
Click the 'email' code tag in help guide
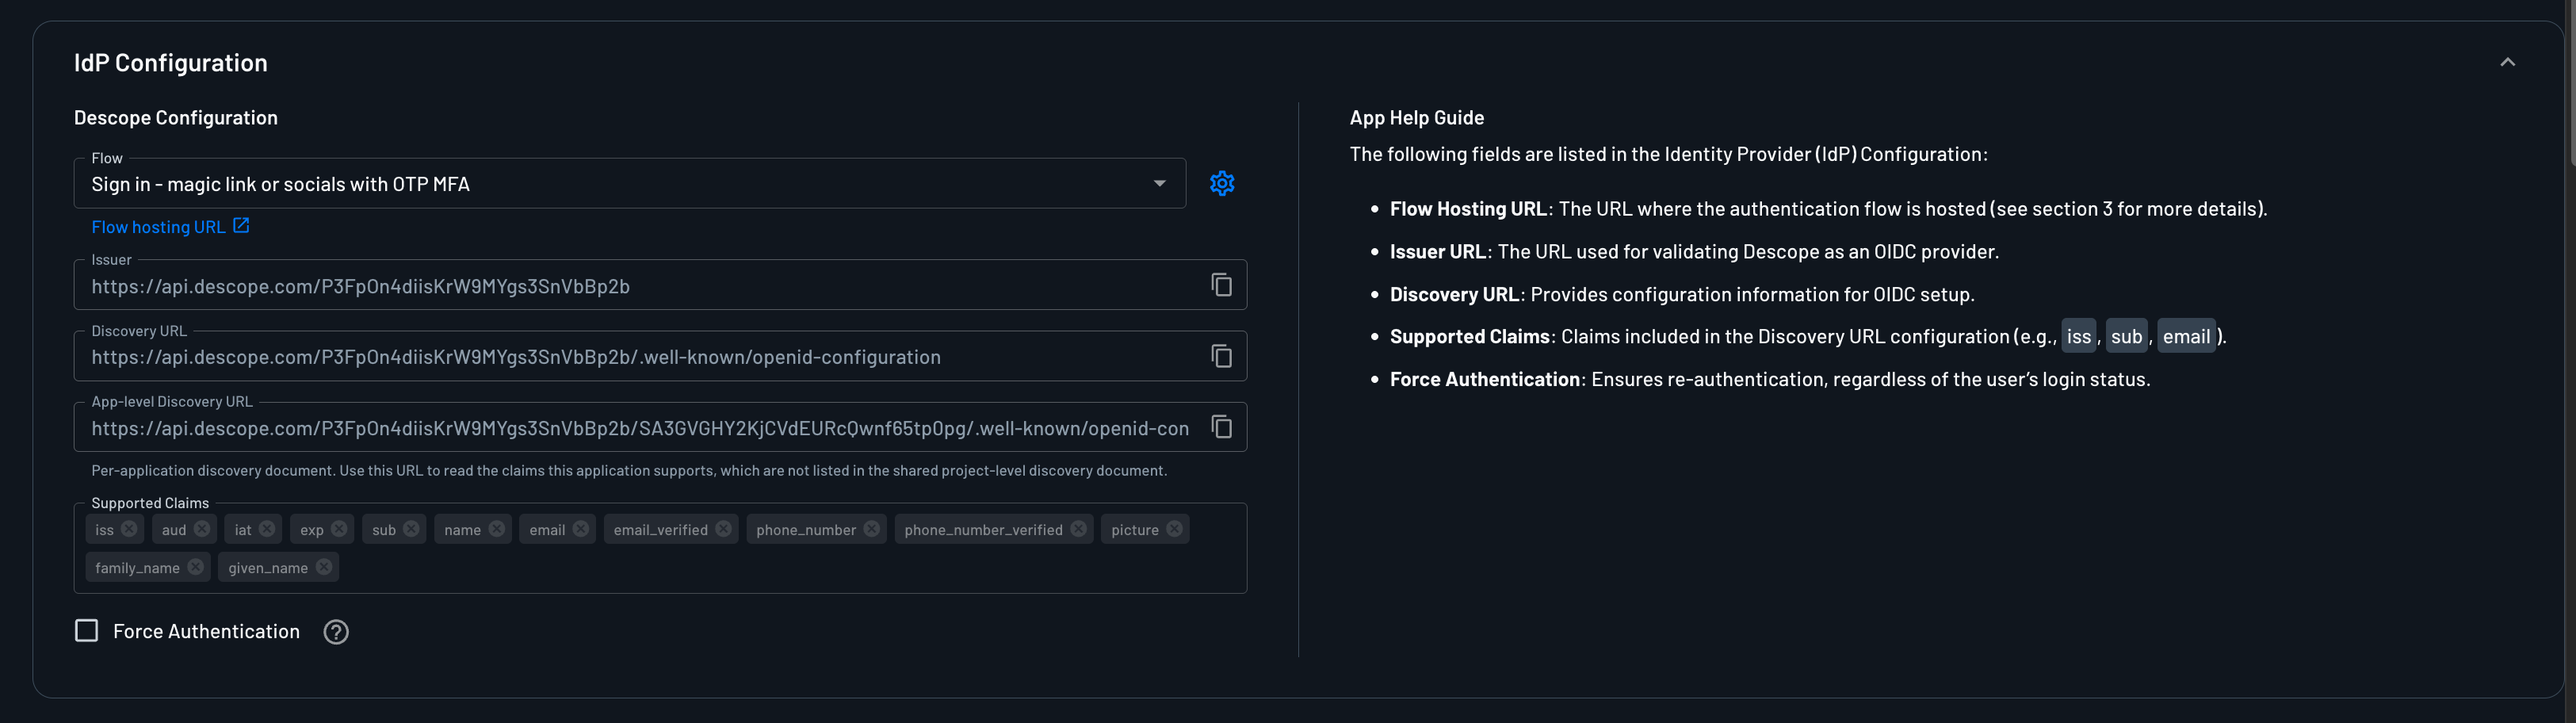tap(2186, 337)
